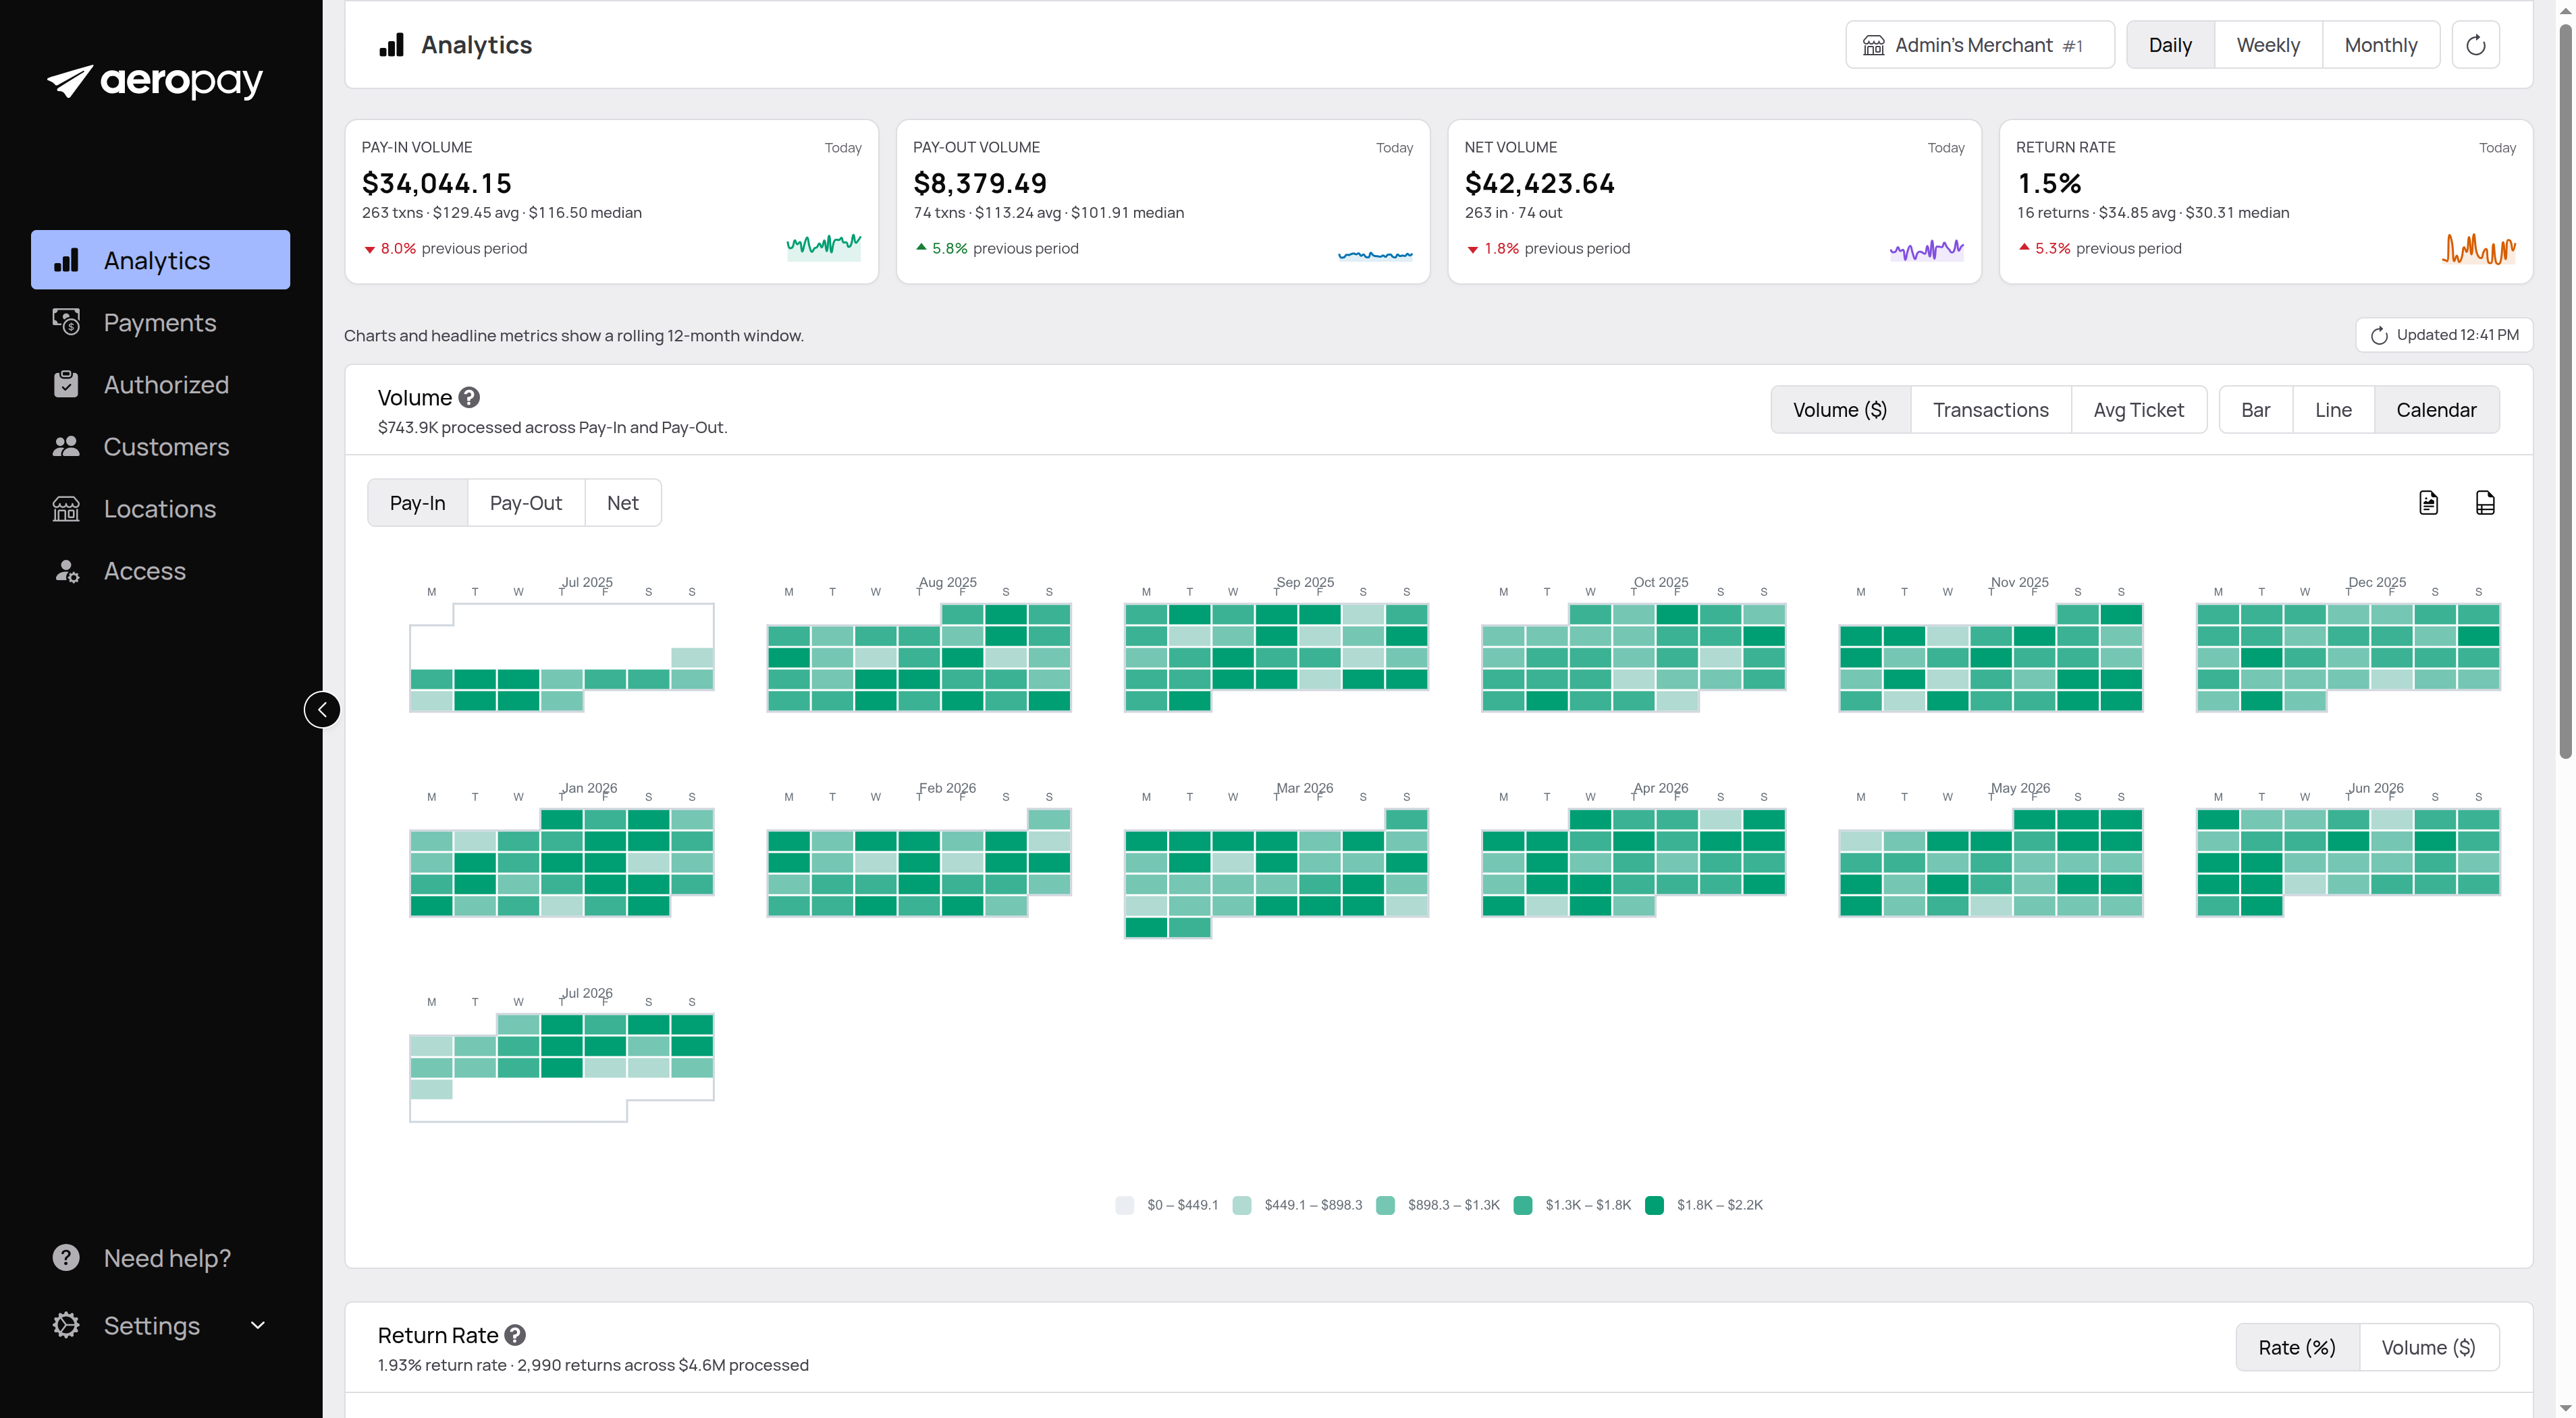This screenshot has height=1418, width=2576.
Task: Export data with spreadsheet document icon
Action: coord(2485,503)
